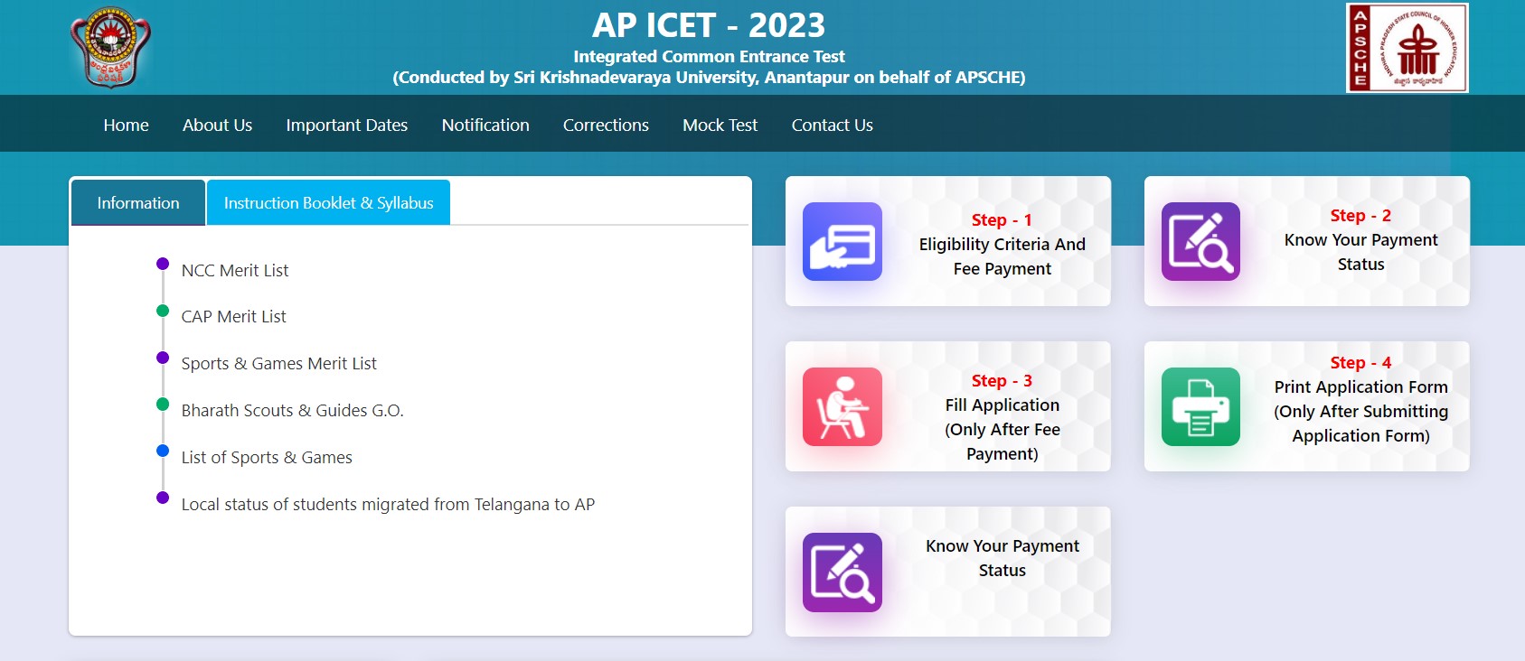Viewport: 1525px width, 661px height.
Task: Switch to Instruction Booklet & Syllabus tab
Action: 328,202
